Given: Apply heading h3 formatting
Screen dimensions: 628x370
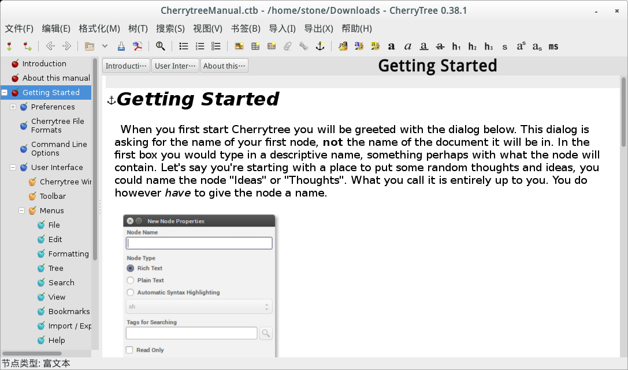Looking at the screenshot, I should (489, 46).
